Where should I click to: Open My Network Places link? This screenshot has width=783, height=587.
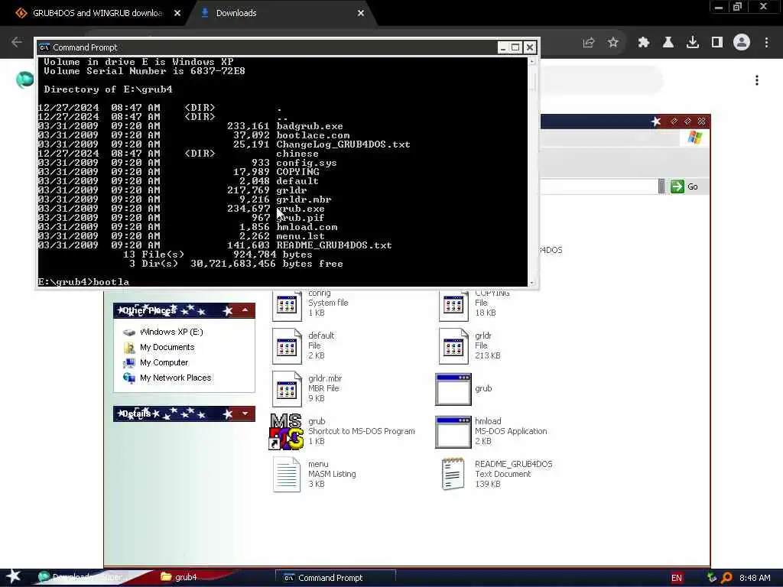pos(175,378)
